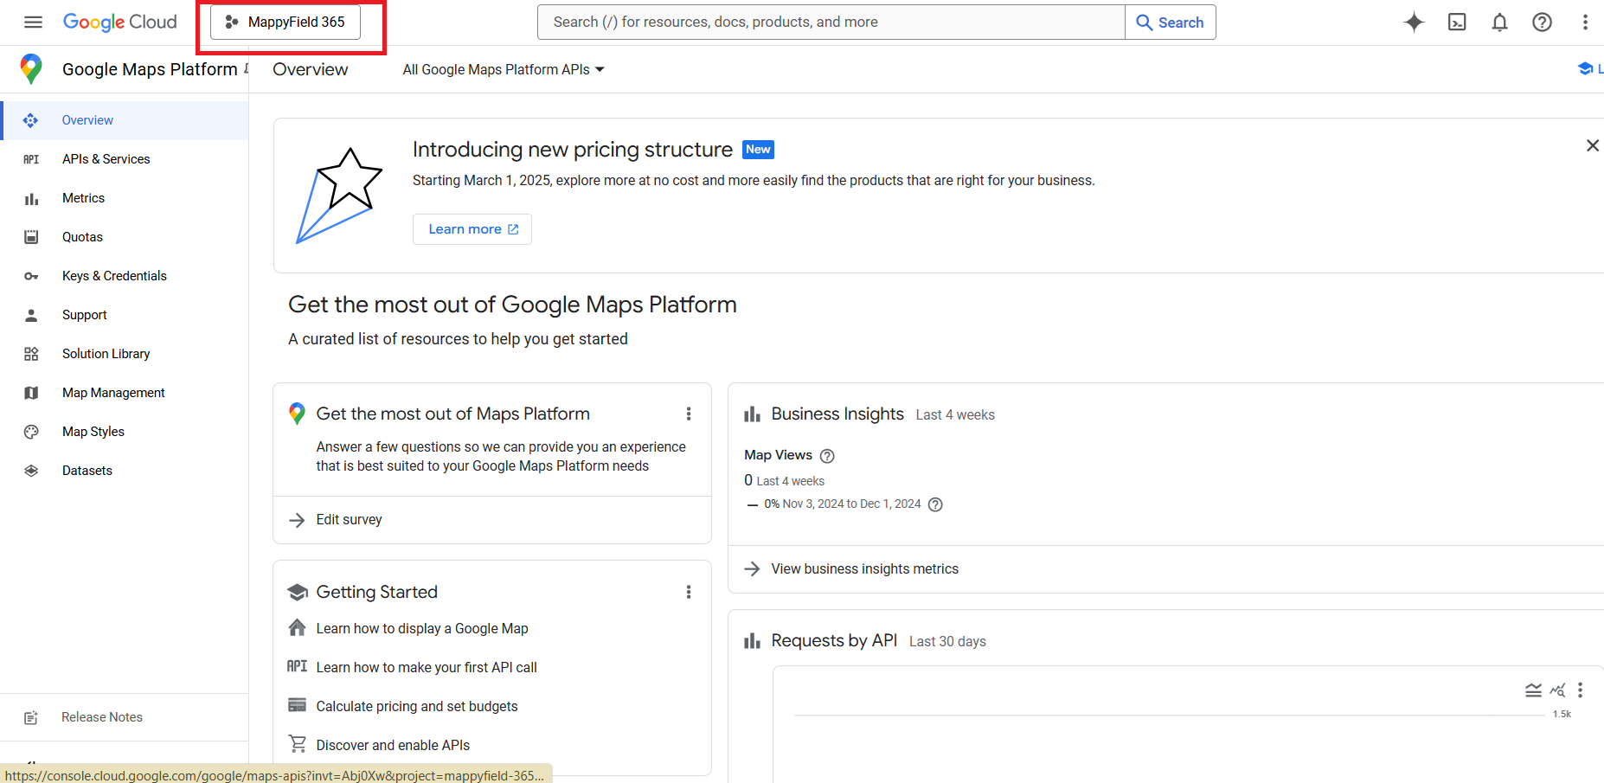Open the help question mark icon
The image size is (1604, 783).
click(x=1543, y=22)
